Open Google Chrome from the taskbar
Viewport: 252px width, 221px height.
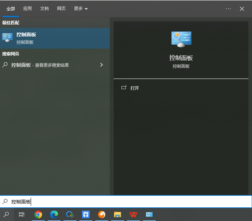pos(38,215)
